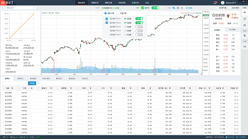This screenshot has width=248, height=139.
Task: Click the loop arrows icon in right sidebar
Action: click(x=245, y=25)
